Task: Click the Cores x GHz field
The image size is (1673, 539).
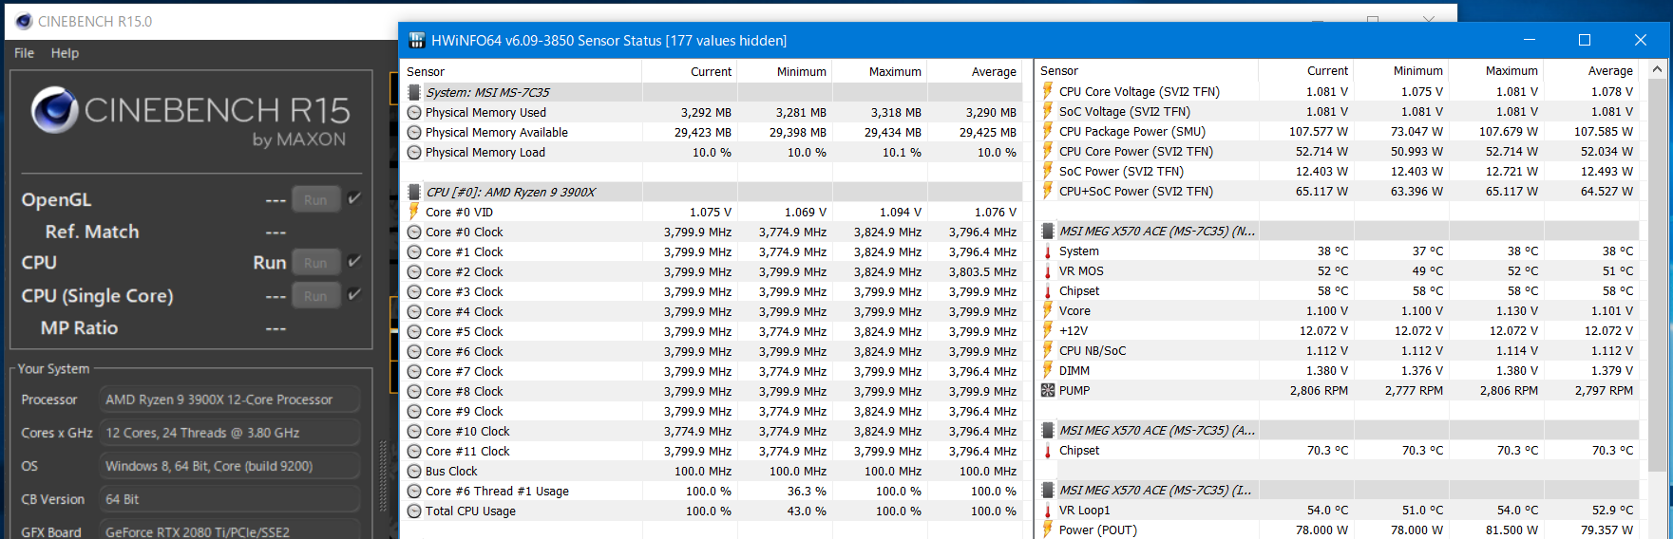Action: [231, 433]
